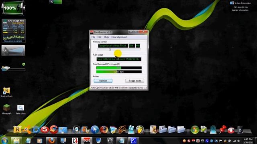Open the 'fake virus' desktop icon
Image resolution: width=257 pixels, height=144 pixels.
pos(20,110)
